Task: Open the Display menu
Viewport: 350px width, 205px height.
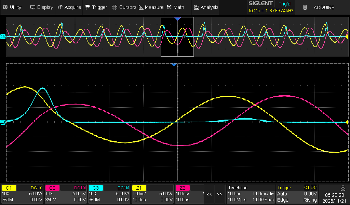Action: tap(42, 7)
